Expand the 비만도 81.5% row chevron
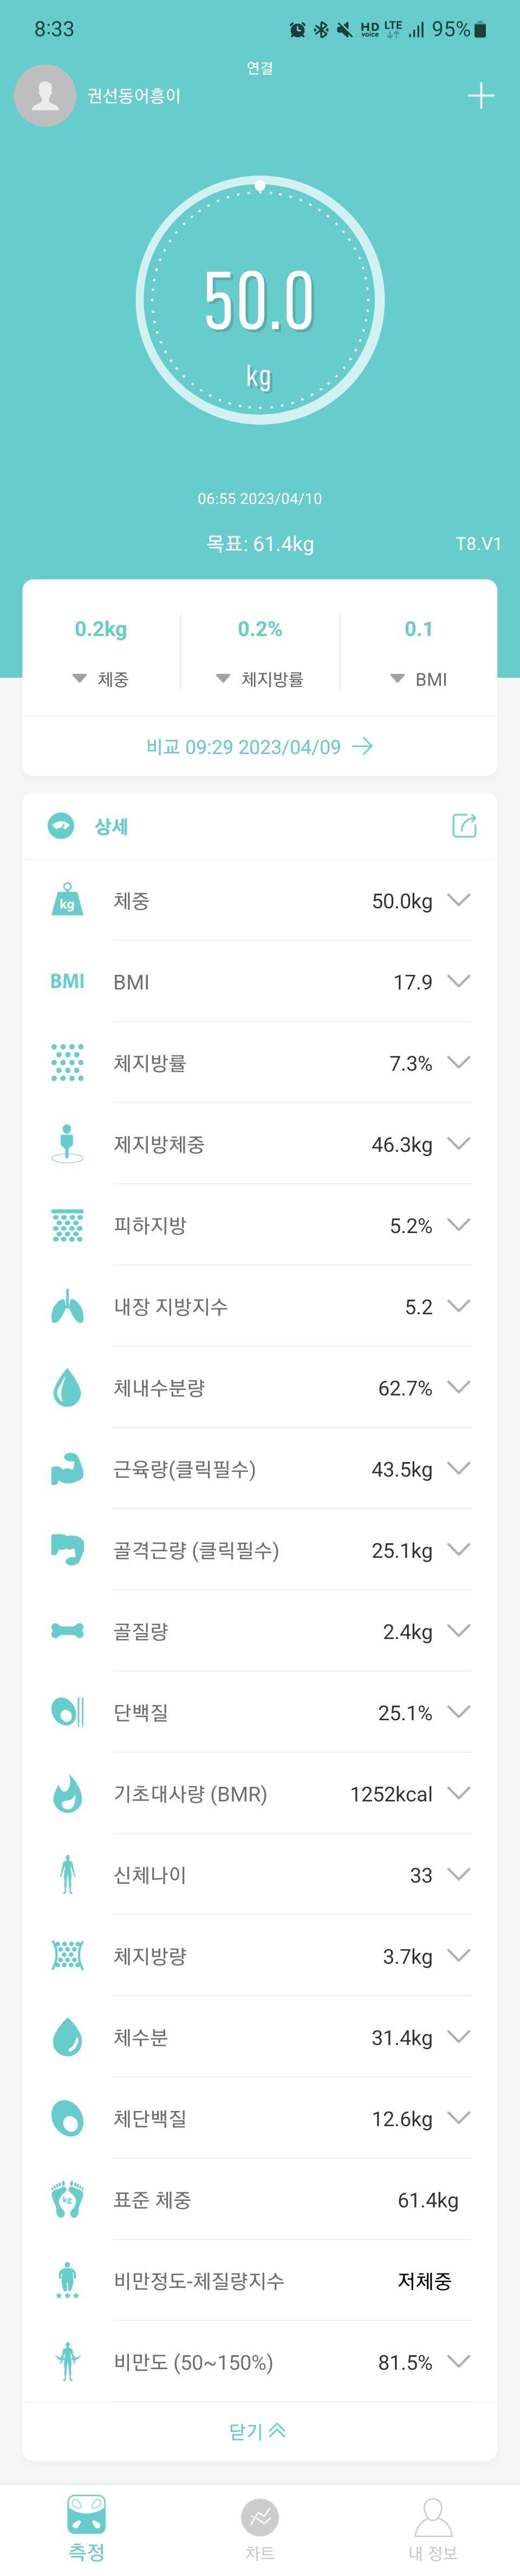The height and width of the screenshot is (2576, 520). point(459,2361)
